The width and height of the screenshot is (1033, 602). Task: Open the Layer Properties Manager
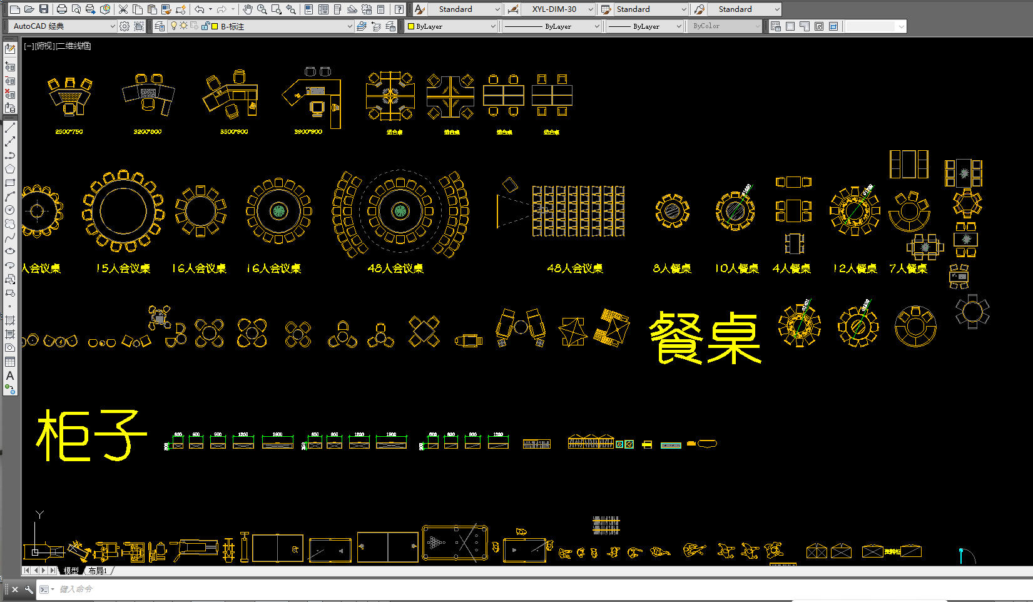pyautogui.click(x=160, y=26)
